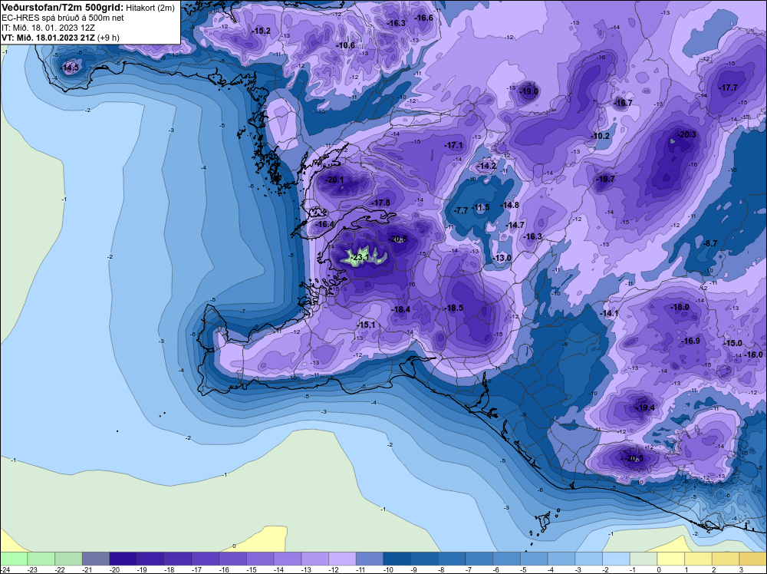
Task: Click the dark blue legend swatch above -10
Action: [397, 559]
